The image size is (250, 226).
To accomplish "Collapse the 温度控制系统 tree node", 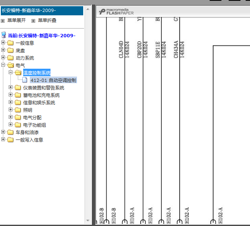I will point(10,72).
